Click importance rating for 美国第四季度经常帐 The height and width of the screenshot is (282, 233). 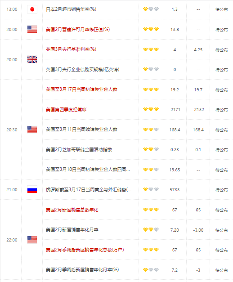(151, 109)
